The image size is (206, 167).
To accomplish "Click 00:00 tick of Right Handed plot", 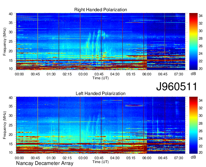I will (19, 74).
